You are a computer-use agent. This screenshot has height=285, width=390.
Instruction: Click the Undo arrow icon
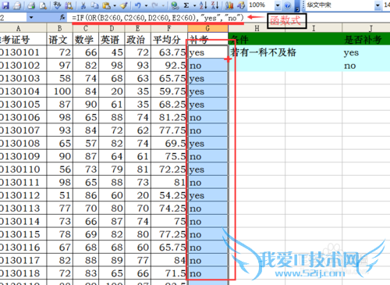[x=138, y=5]
